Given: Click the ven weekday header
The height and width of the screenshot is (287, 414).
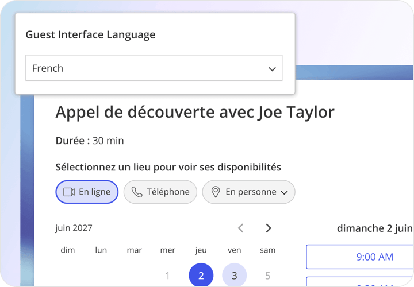Looking at the screenshot, I should (x=234, y=250).
